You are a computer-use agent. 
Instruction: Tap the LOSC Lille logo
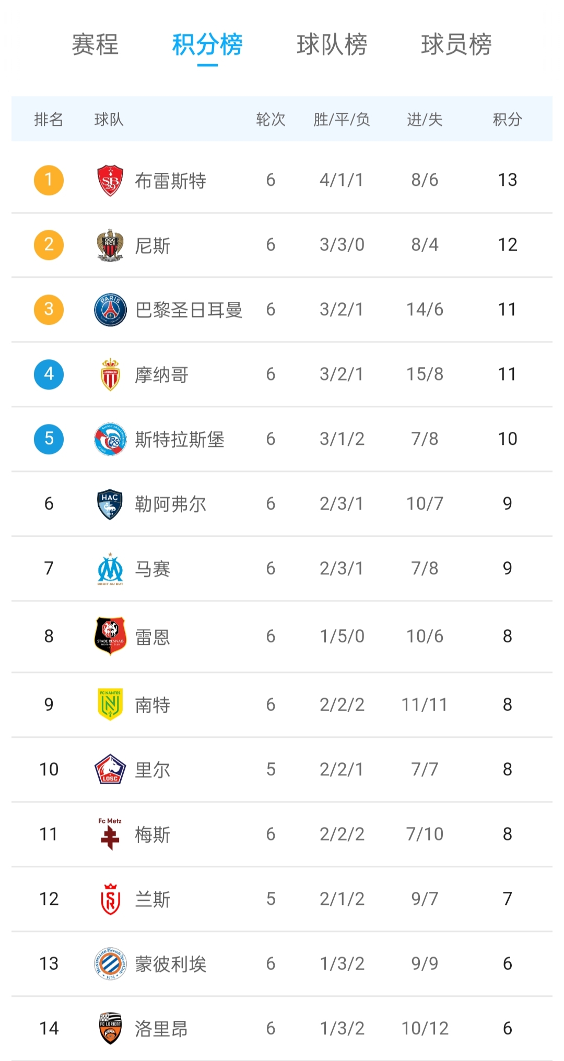click(110, 769)
